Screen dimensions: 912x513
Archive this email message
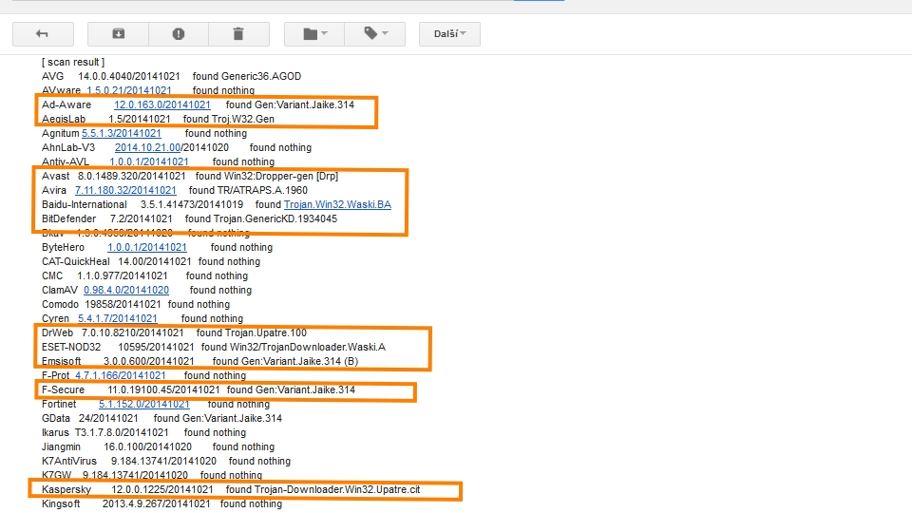pos(118,34)
